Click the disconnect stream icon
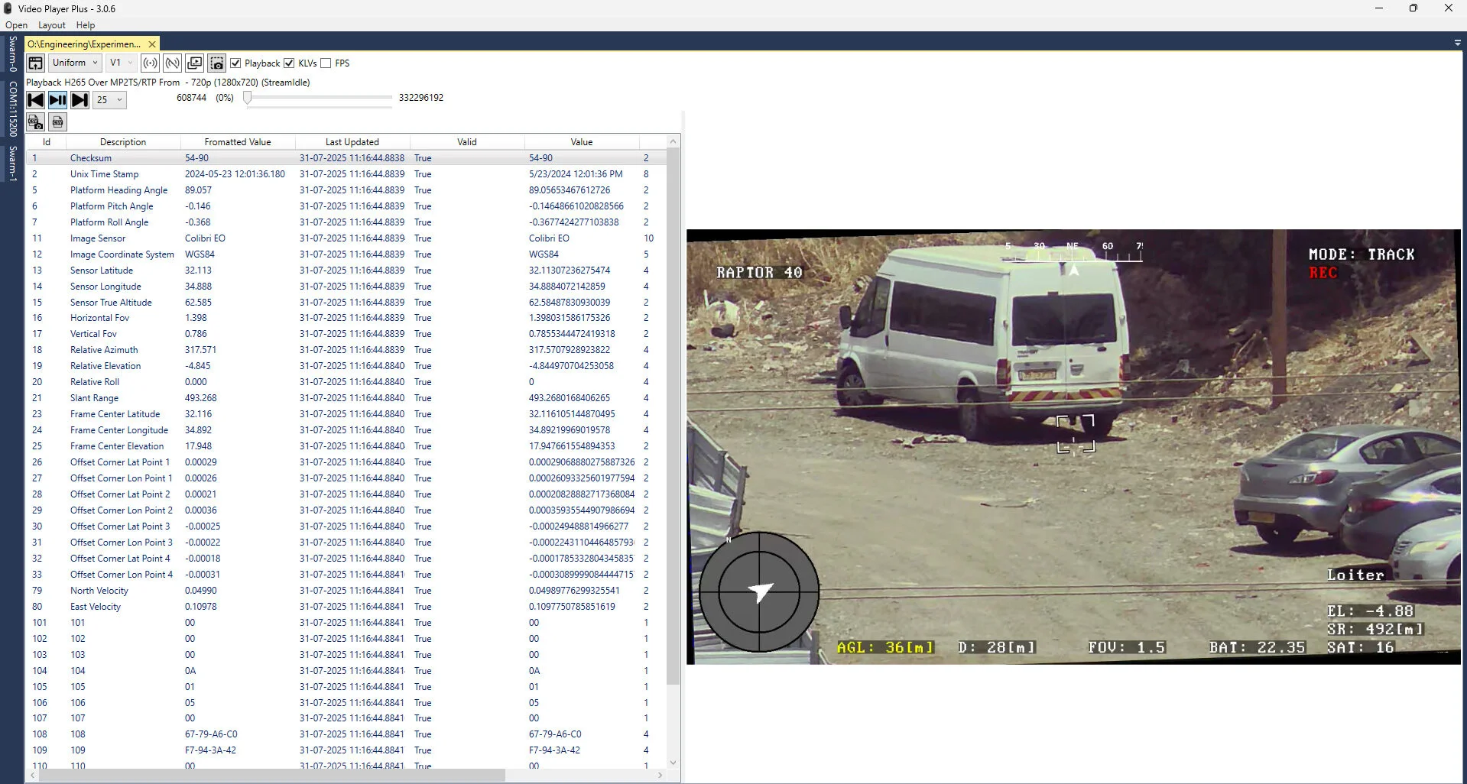Screen dimensions: 1467x784 pos(173,63)
